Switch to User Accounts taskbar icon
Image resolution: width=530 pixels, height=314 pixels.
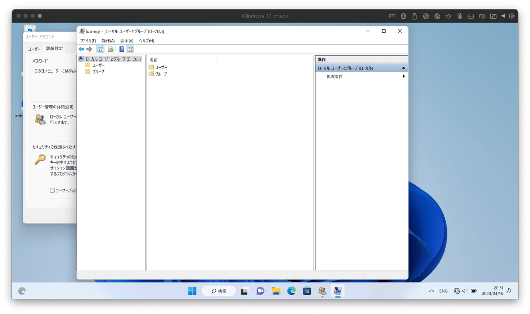[322, 291]
